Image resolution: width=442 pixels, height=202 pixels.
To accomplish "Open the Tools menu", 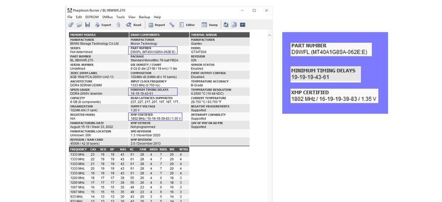I will [x=120, y=17].
